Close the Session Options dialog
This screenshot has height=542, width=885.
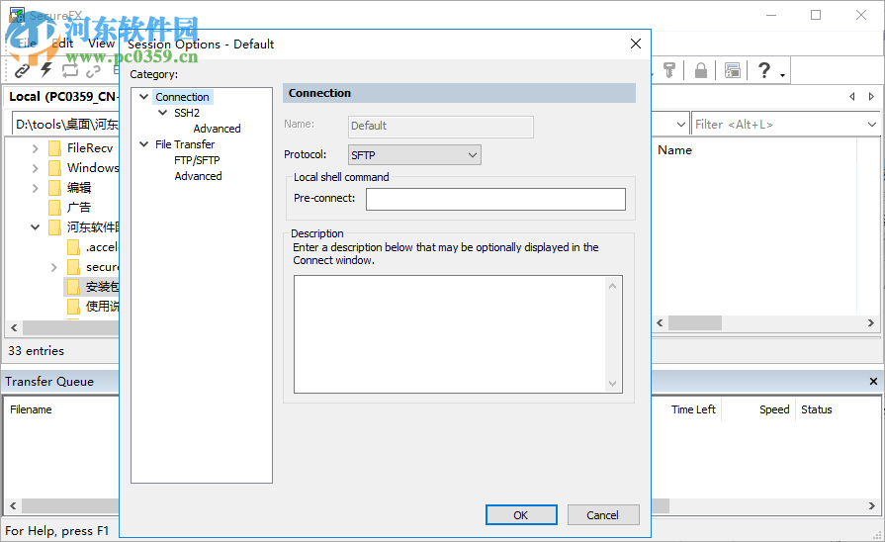[x=636, y=44]
